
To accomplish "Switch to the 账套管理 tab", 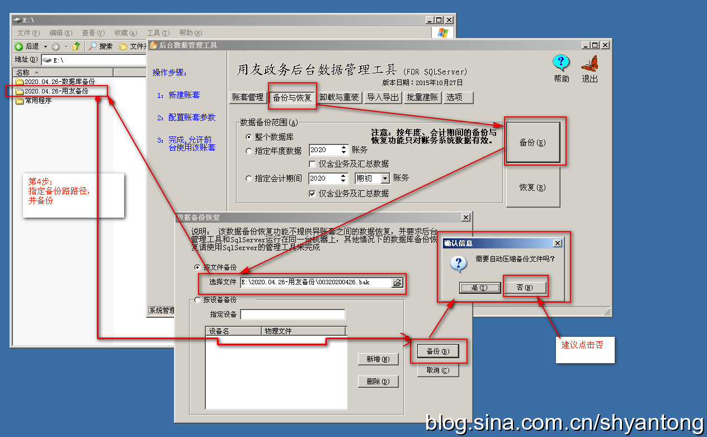I will [248, 97].
